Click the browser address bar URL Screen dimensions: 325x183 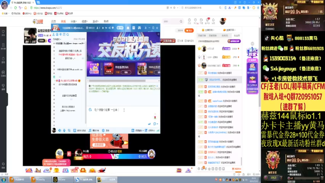click(x=48, y=8)
